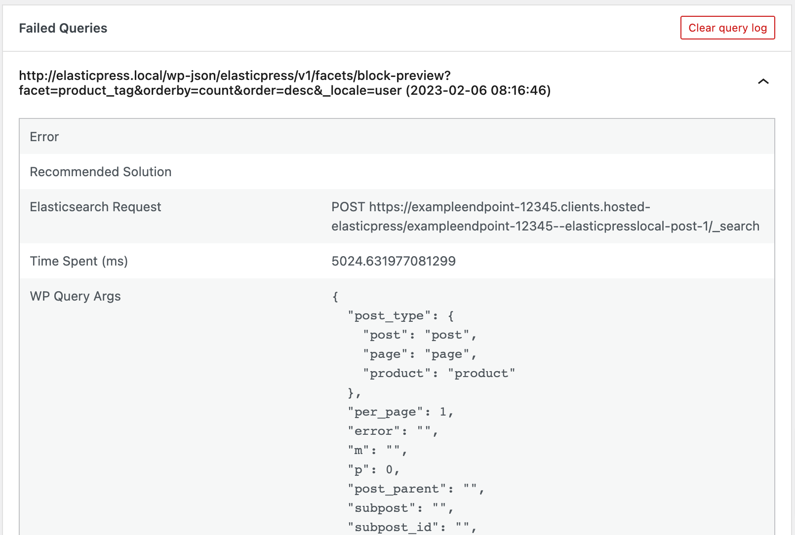Select the Recommended Solution row label
Image resolution: width=795 pixels, height=535 pixels.
pyautogui.click(x=101, y=172)
